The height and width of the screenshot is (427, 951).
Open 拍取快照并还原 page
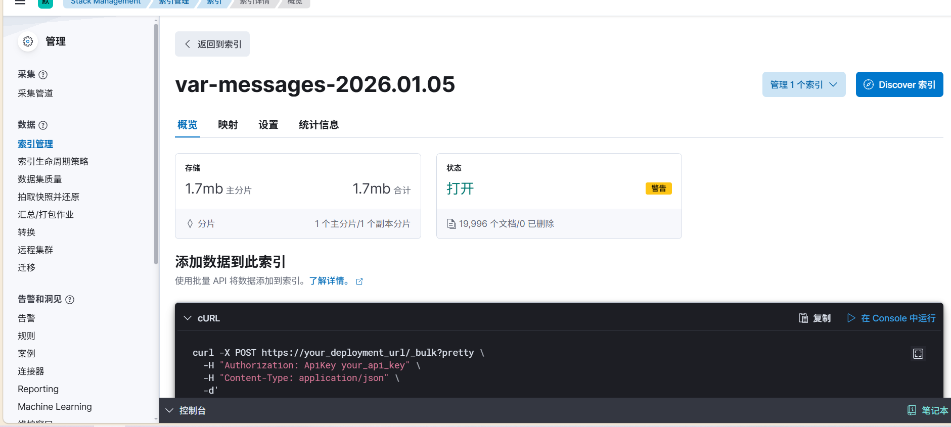(x=49, y=197)
